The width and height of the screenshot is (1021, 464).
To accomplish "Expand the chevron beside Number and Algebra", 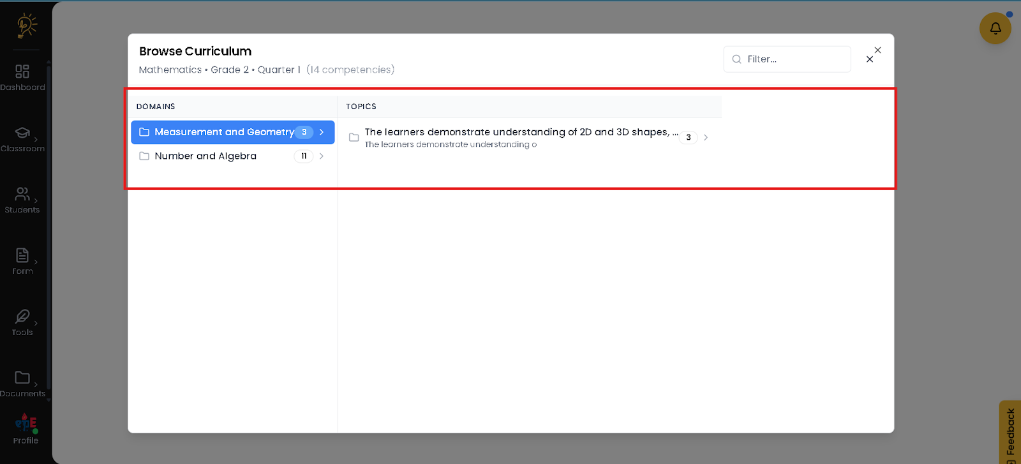I will pyautogui.click(x=322, y=156).
